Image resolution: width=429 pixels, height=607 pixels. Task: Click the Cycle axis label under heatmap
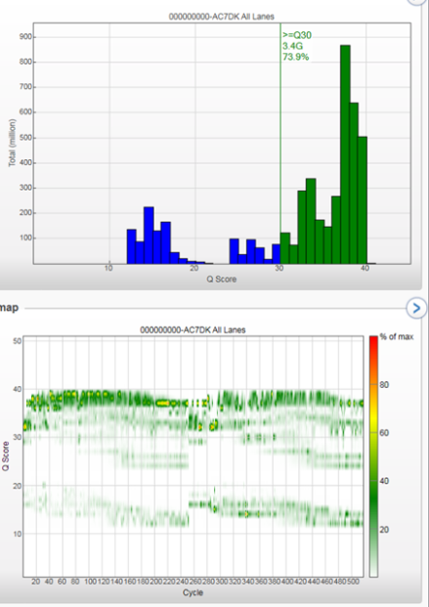[x=193, y=592]
